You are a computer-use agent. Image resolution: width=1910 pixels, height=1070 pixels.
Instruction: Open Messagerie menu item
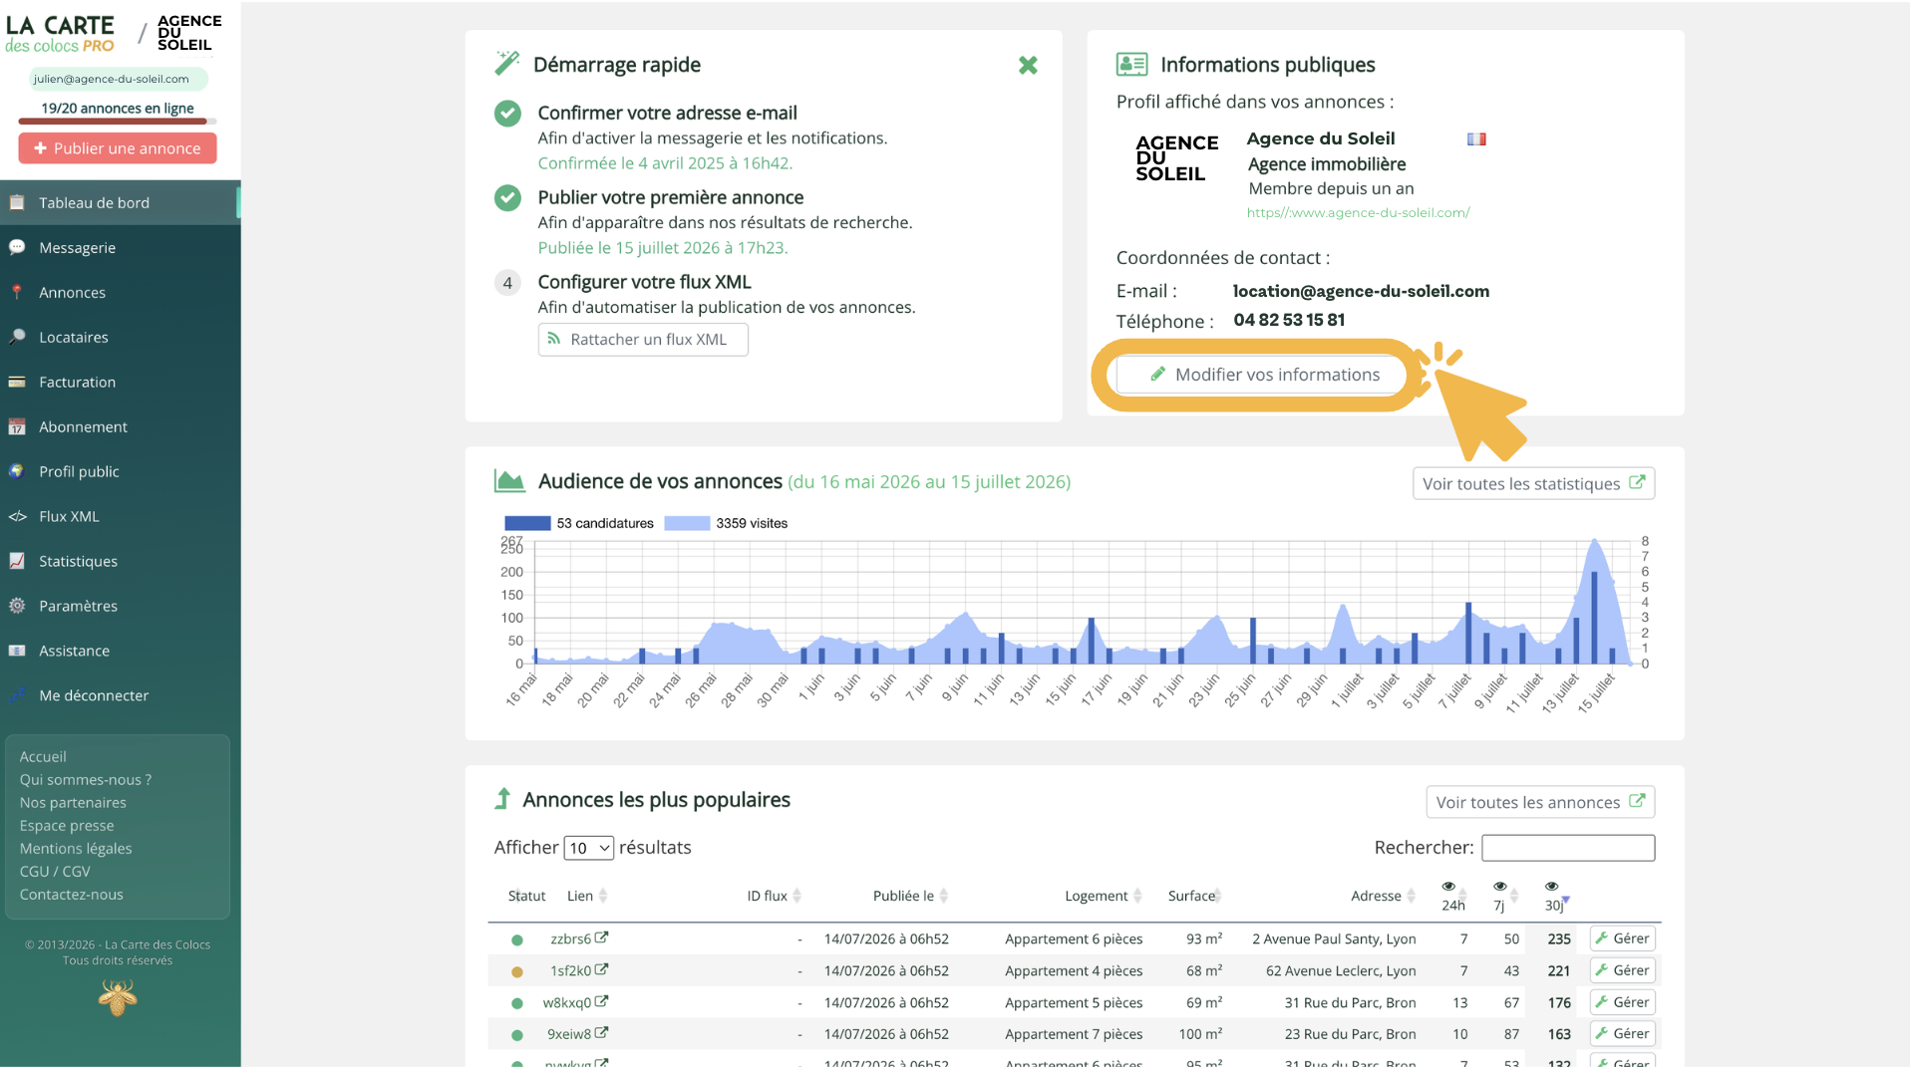pyautogui.click(x=120, y=247)
